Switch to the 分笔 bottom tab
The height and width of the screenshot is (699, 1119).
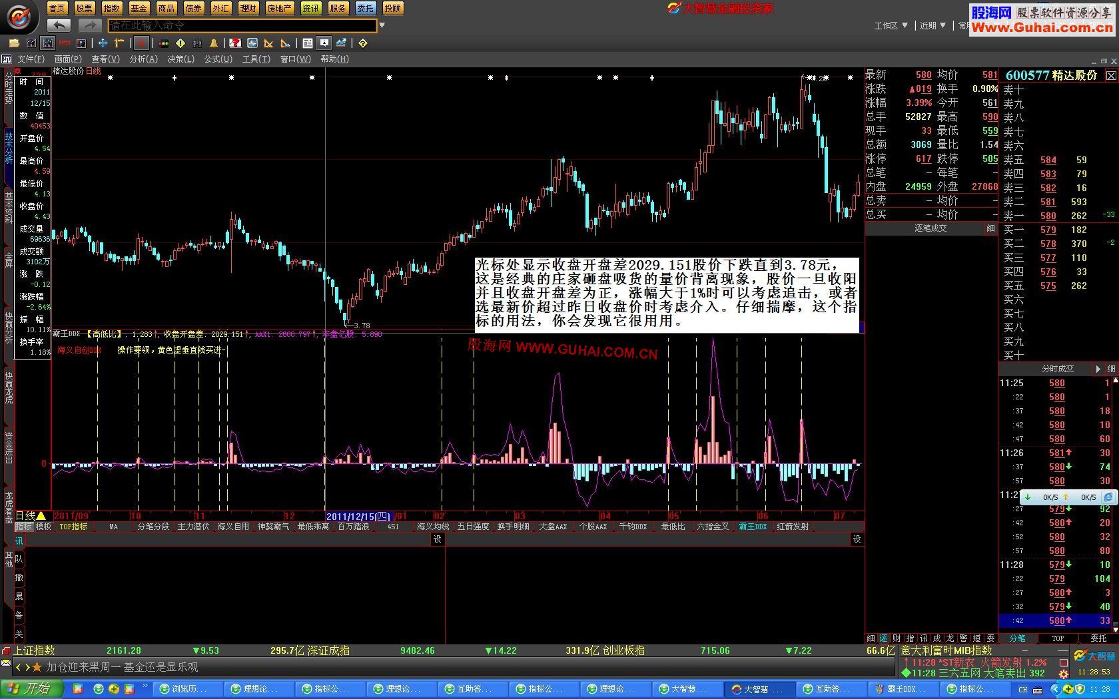click(1018, 638)
